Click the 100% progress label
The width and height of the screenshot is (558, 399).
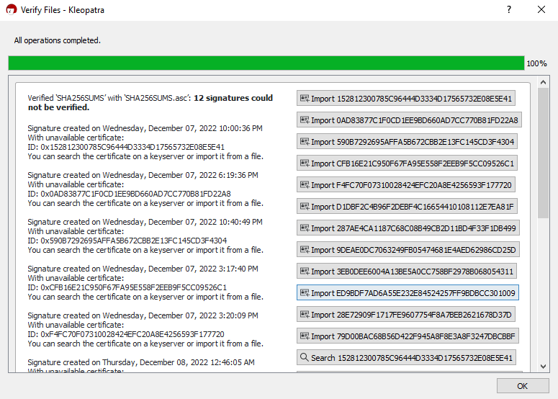click(536, 63)
